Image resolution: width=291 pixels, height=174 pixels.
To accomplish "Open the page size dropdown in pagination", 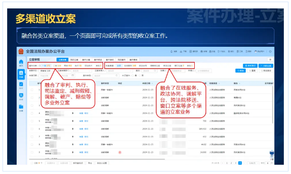I will [x=253, y=163].
